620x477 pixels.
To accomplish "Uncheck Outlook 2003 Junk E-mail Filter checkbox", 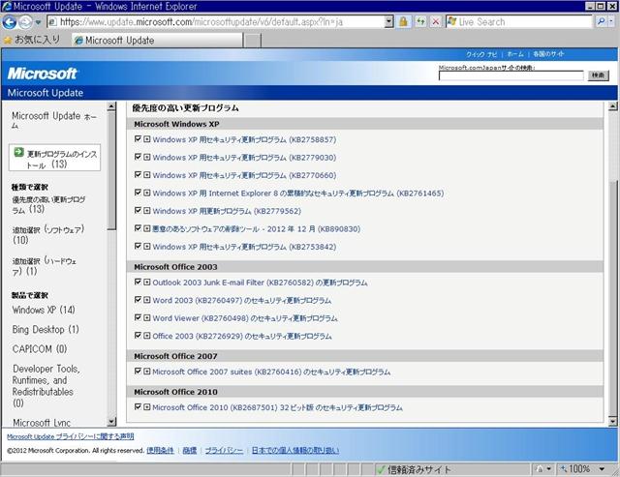I will [138, 282].
